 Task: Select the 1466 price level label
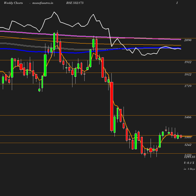coord(188,117)
